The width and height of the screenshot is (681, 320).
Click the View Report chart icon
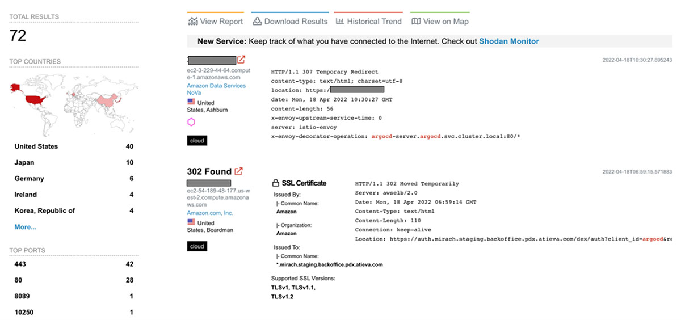193,22
